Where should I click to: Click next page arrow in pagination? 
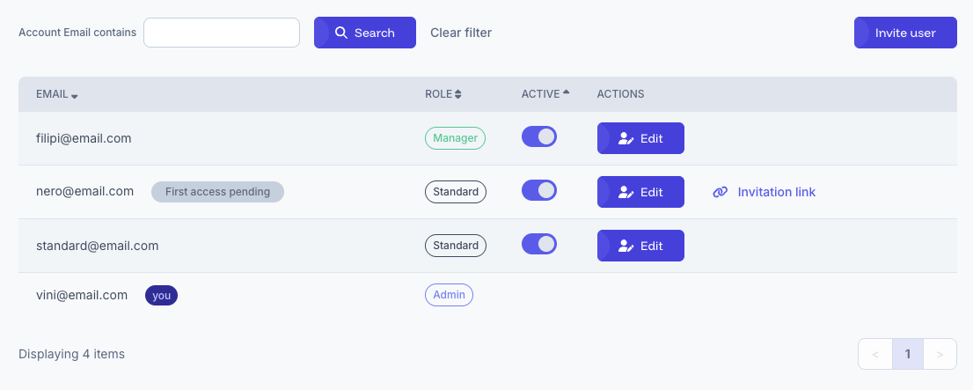click(x=940, y=354)
